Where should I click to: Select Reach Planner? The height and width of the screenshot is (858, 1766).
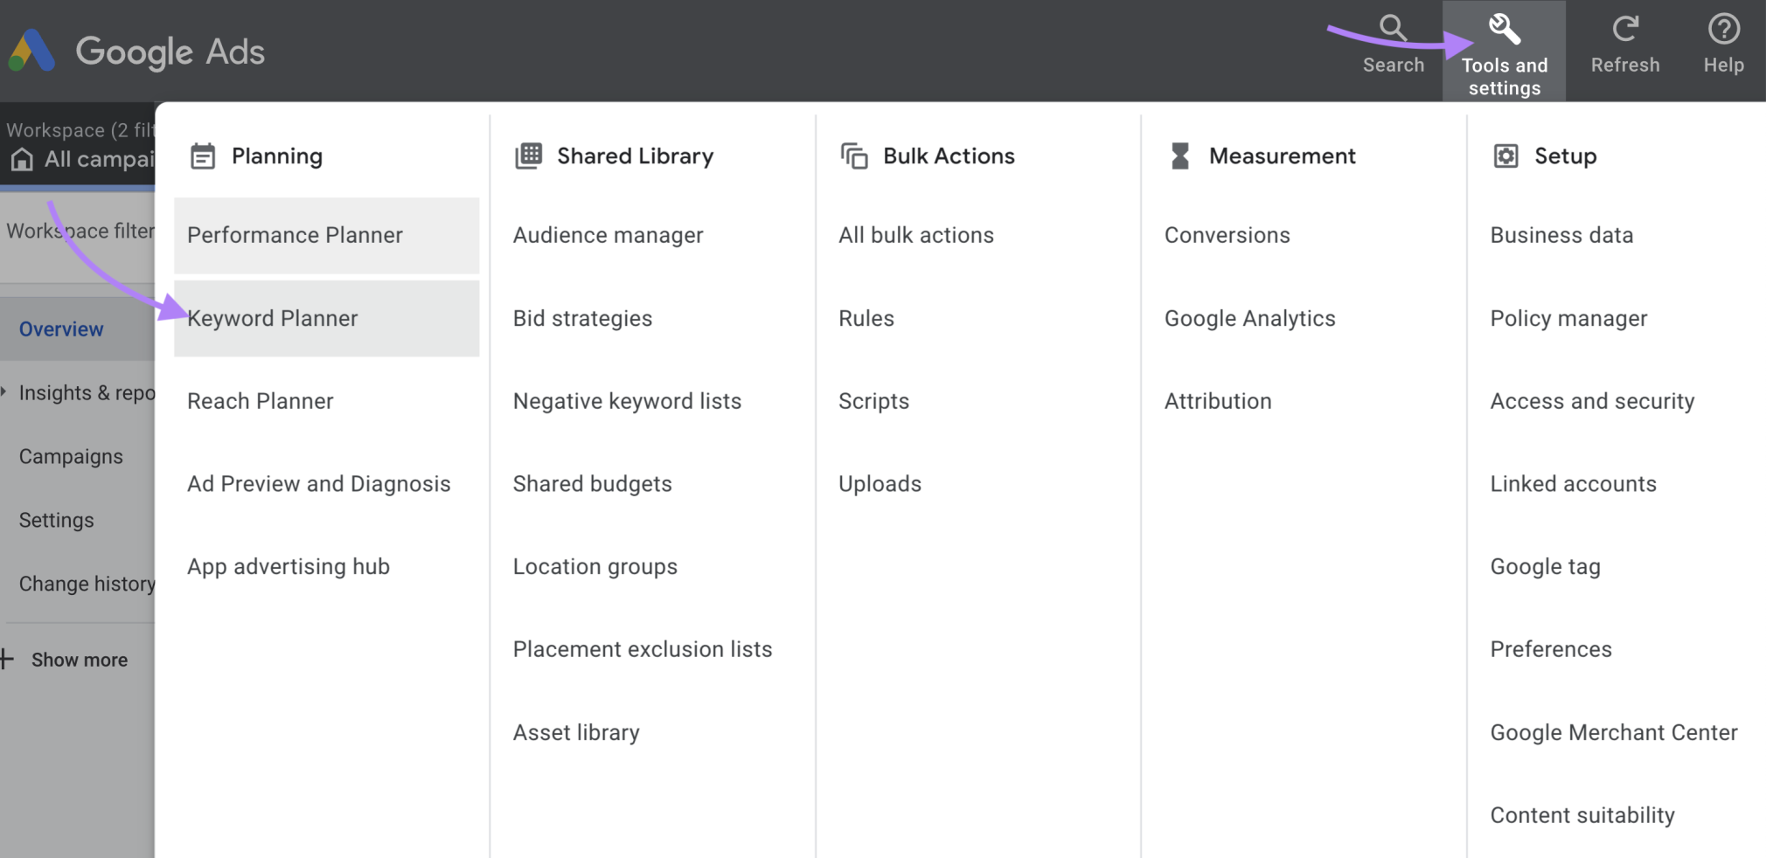[261, 401]
